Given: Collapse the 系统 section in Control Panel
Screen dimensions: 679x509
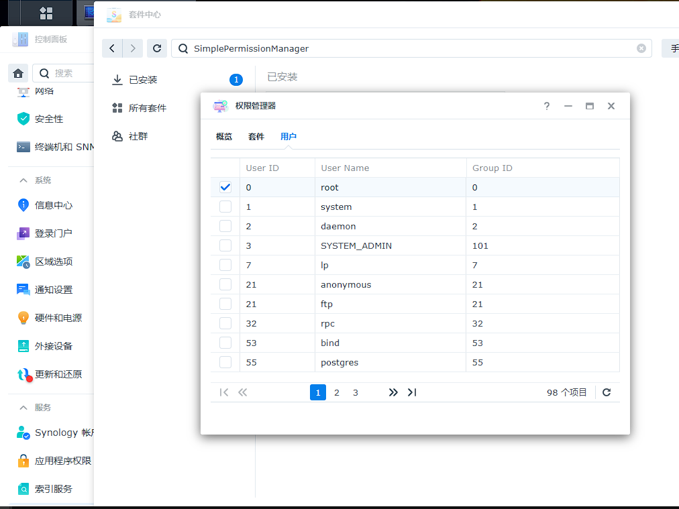Looking at the screenshot, I should click(23, 180).
